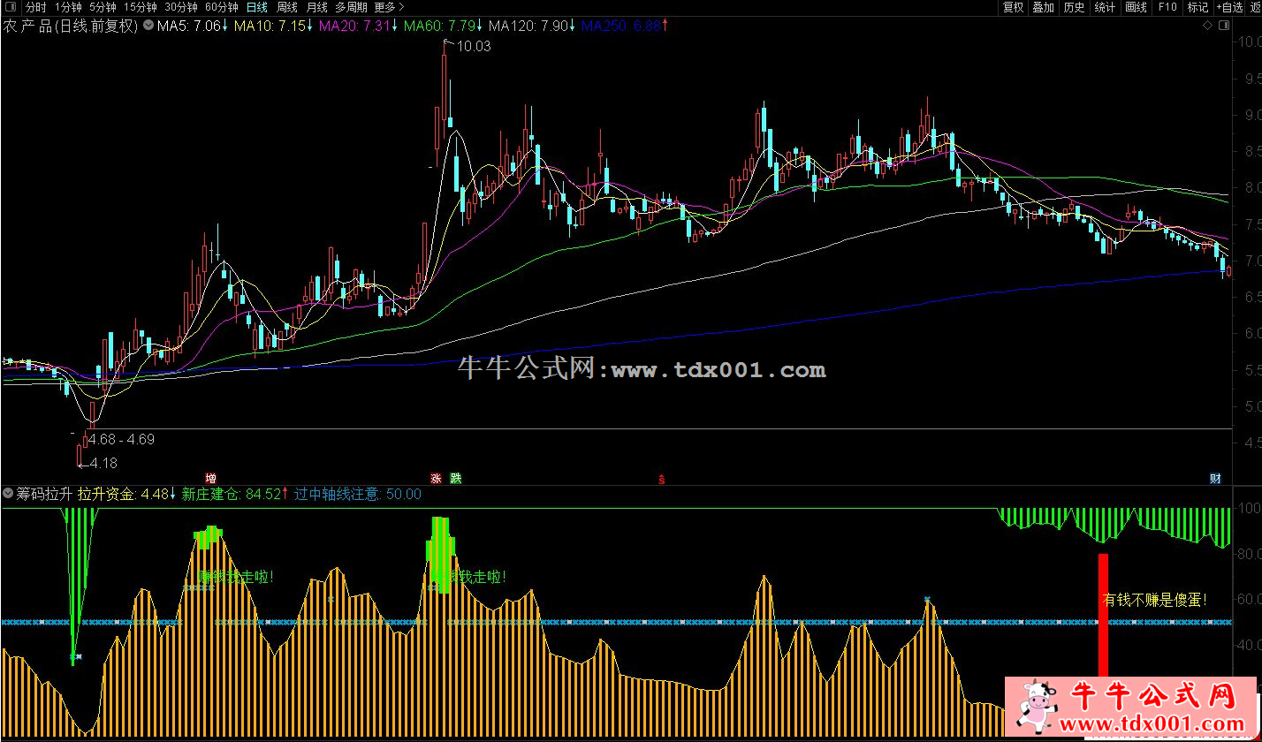Image resolution: width=1262 pixels, height=742 pixels.
Task: Open F10 company info
Action: [x=1167, y=7]
